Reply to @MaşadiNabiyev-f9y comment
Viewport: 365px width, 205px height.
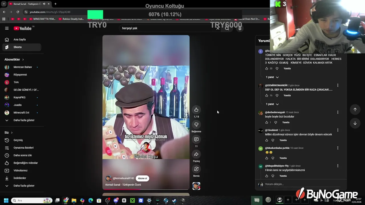[283, 176]
